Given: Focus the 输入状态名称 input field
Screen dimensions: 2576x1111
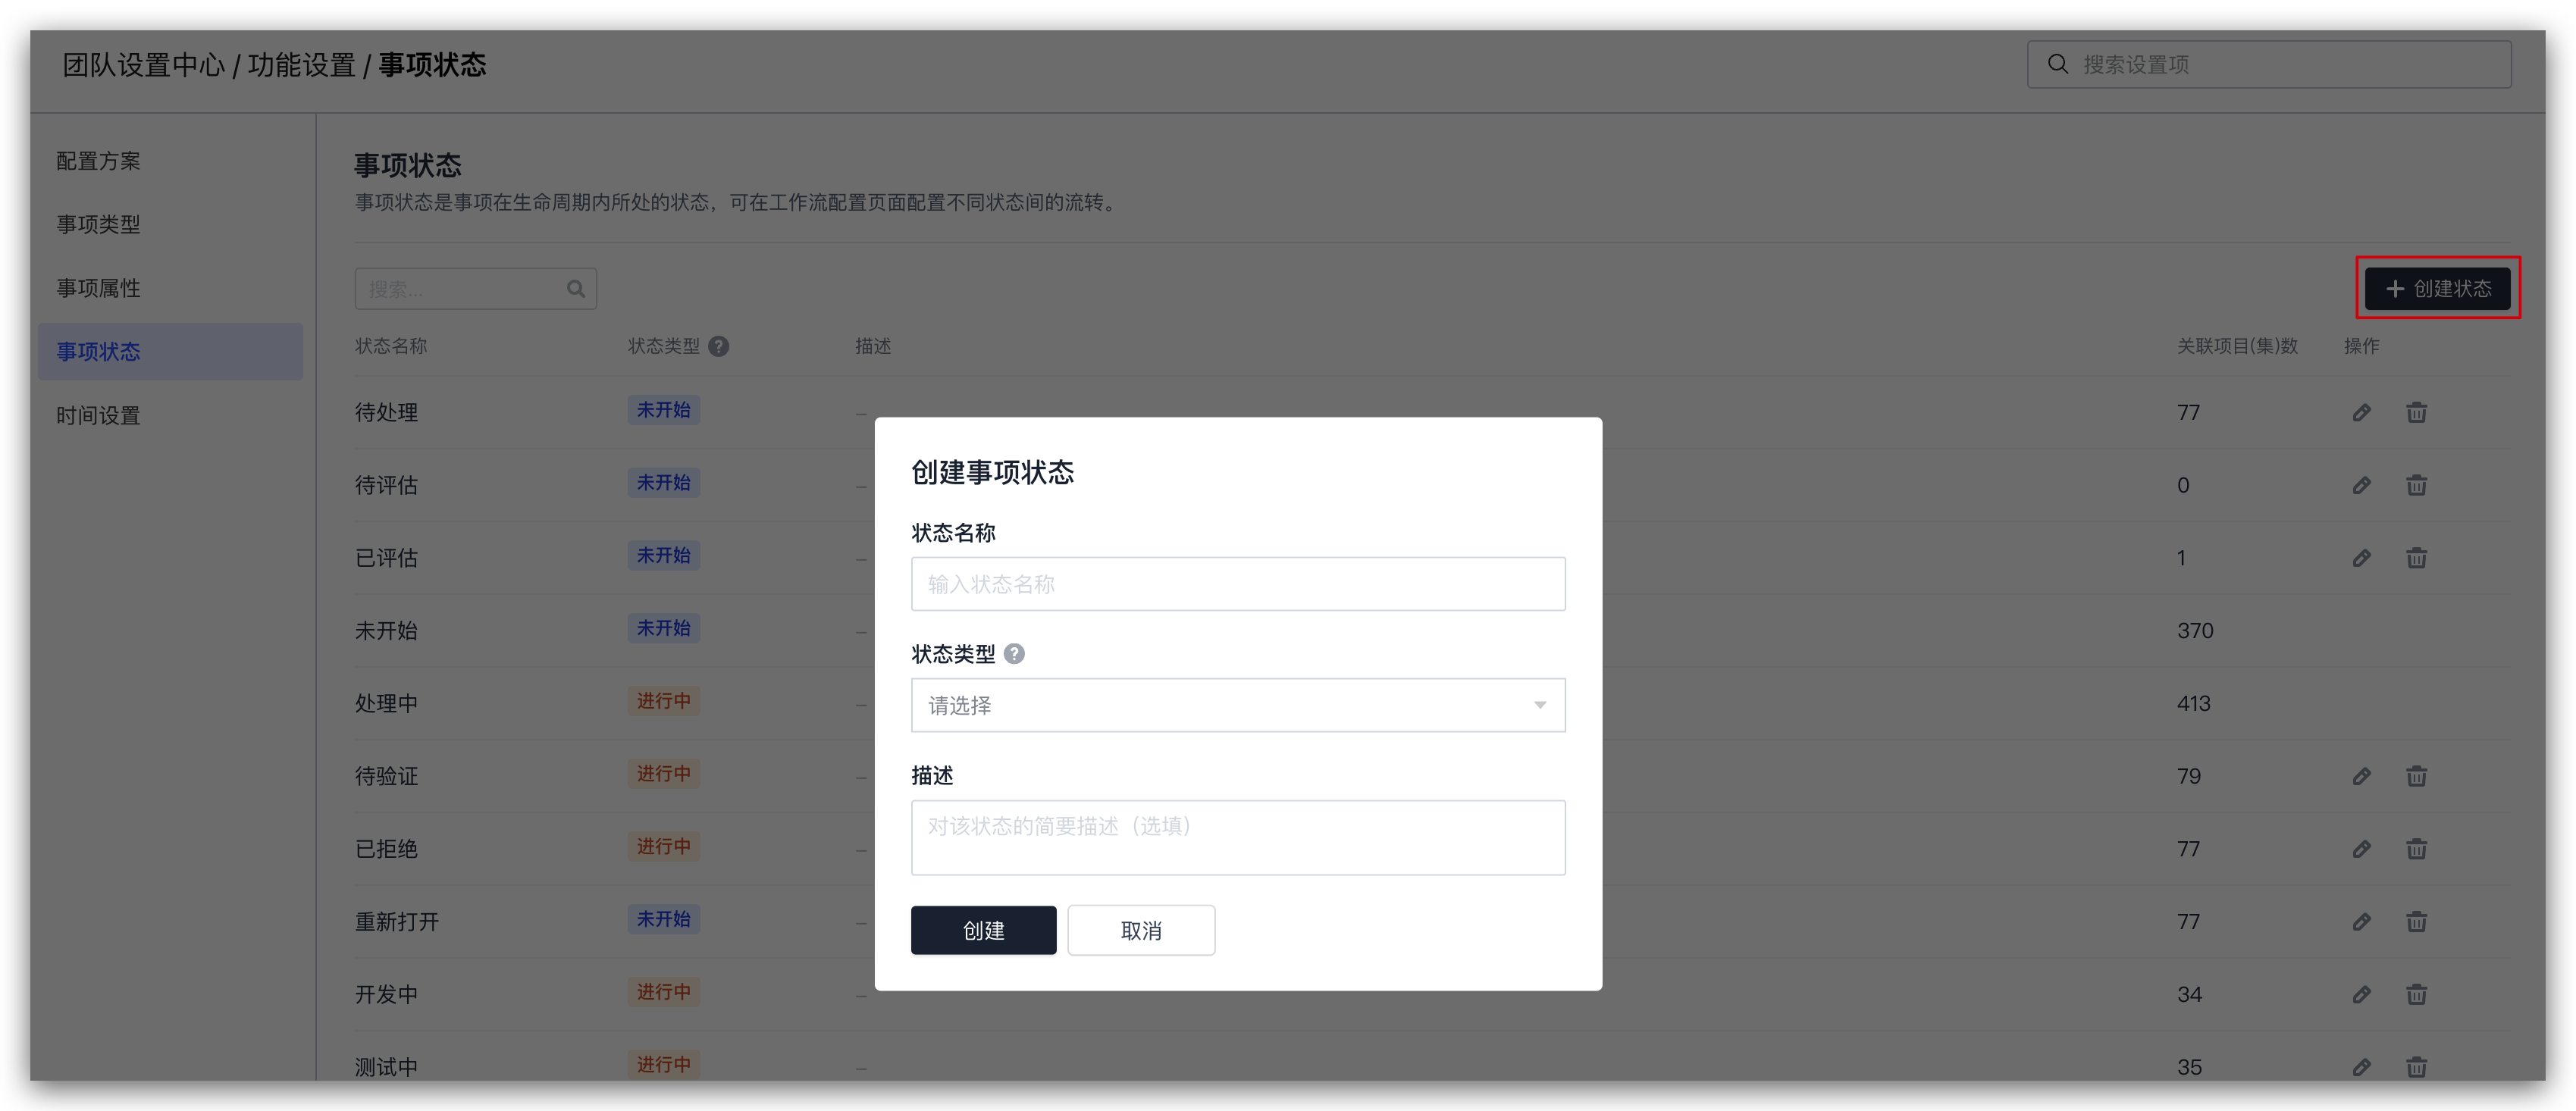Looking at the screenshot, I should tap(1238, 584).
